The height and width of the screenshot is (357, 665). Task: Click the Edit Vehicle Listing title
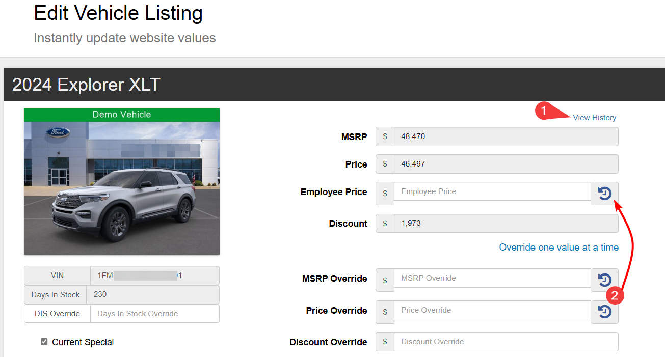[x=118, y=13]
